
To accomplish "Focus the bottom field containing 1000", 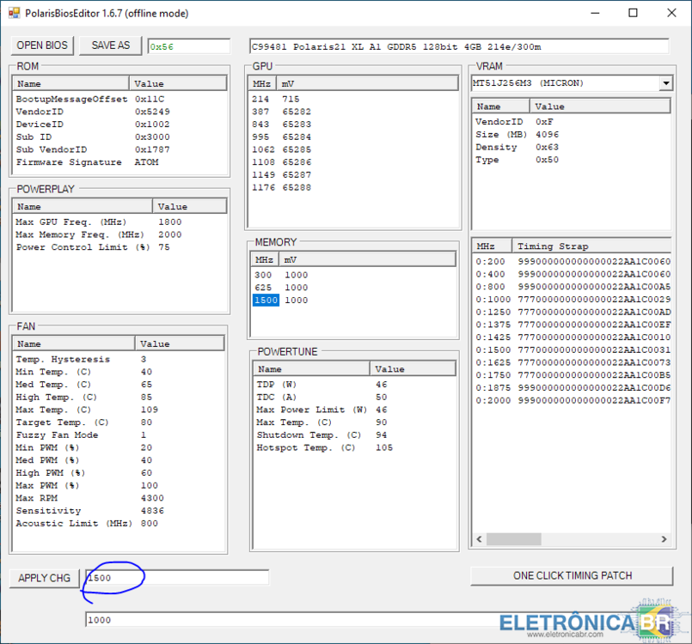I will (x=292, y=620).
